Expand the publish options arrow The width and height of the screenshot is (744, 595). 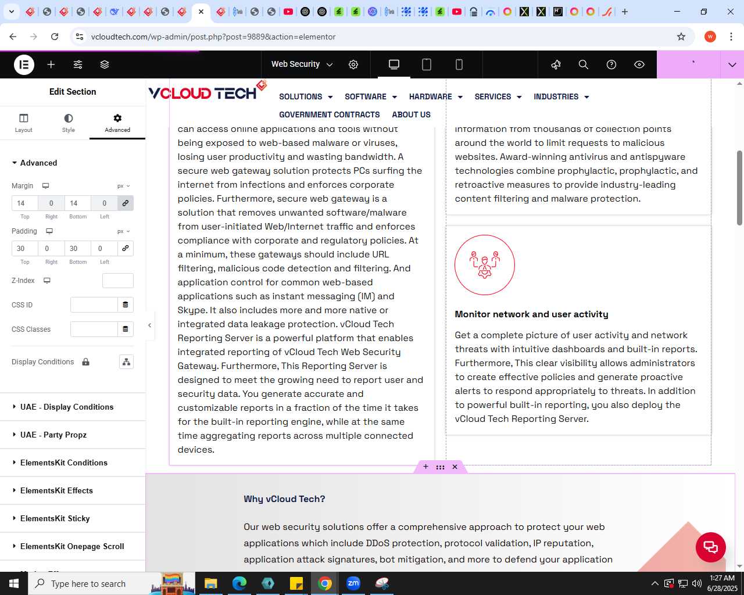coord(732,64)
